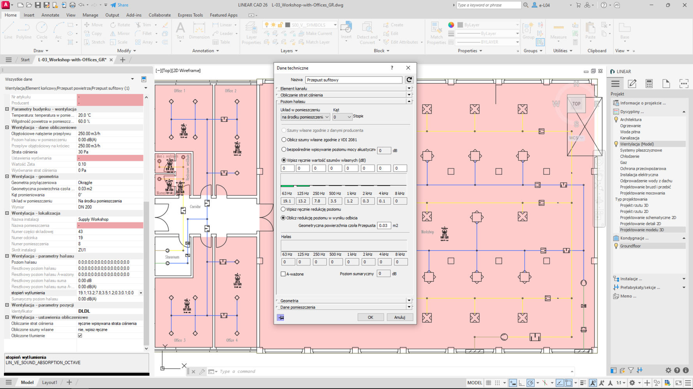Click the ByLayer color swatch in Properties
This screenshot has height=389, width=693.
click(x=460, y=25)
